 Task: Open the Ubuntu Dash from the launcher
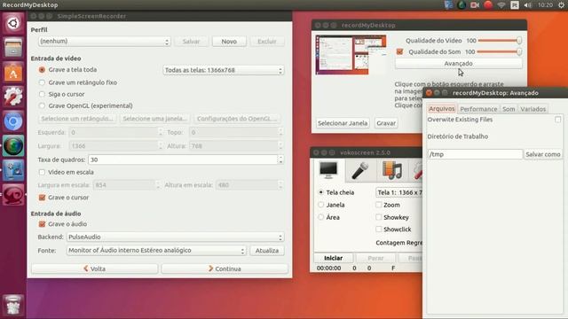pos(13,24)
